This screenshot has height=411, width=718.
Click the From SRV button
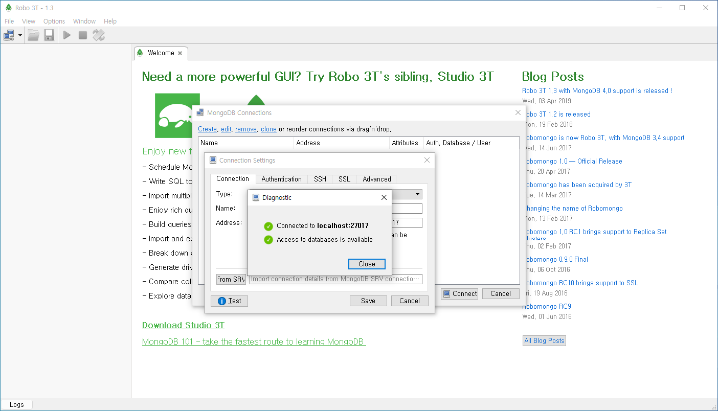(231, 279)
